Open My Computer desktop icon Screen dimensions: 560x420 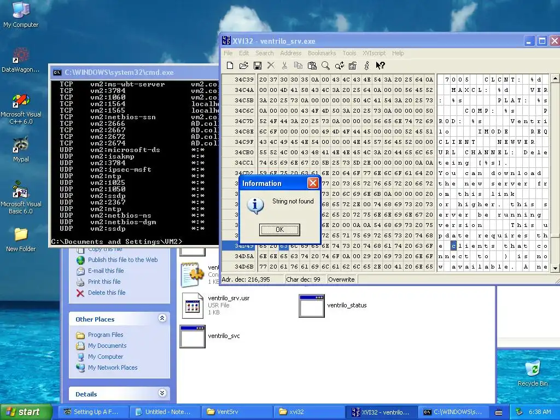(21, 14)
